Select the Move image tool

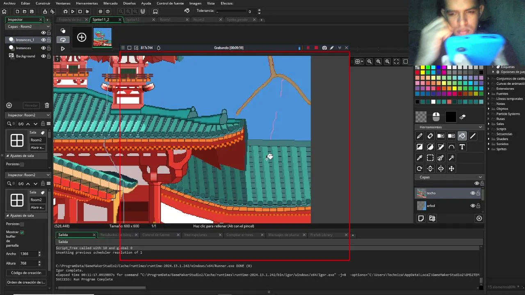coord(452,168)
